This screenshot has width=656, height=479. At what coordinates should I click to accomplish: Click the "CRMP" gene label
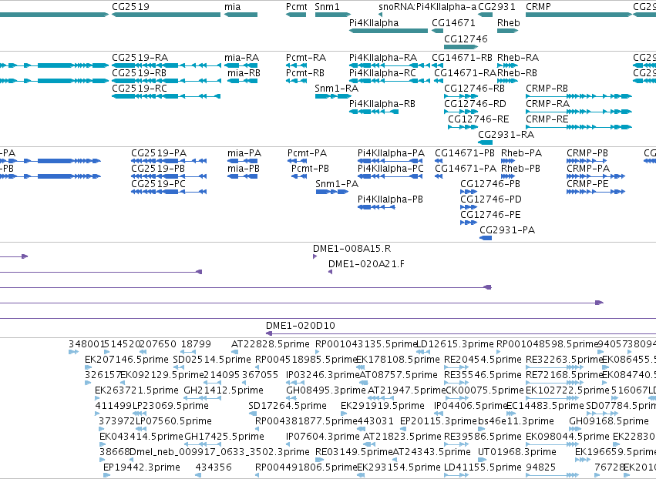(x=538, y=7)
